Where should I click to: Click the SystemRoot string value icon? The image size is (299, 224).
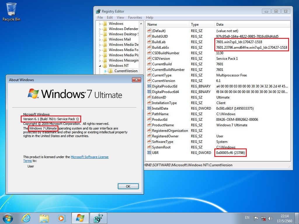(149, 147)
